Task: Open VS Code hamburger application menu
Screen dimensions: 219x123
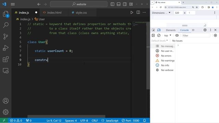Action: pyautogui.click(x=13, y=4)
